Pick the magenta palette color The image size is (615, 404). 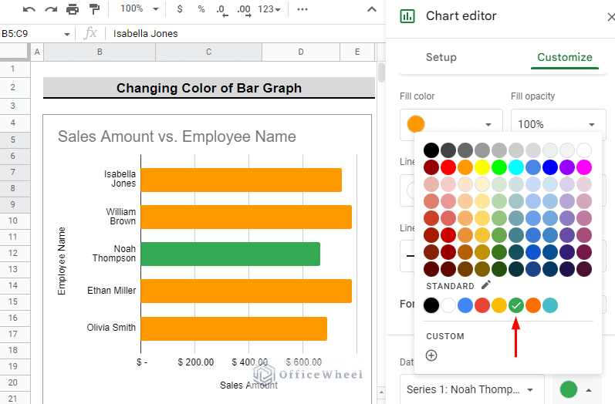(584, 167)
